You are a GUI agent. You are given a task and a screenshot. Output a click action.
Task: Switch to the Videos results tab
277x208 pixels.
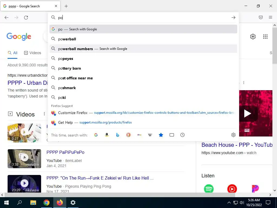(33, 53)
